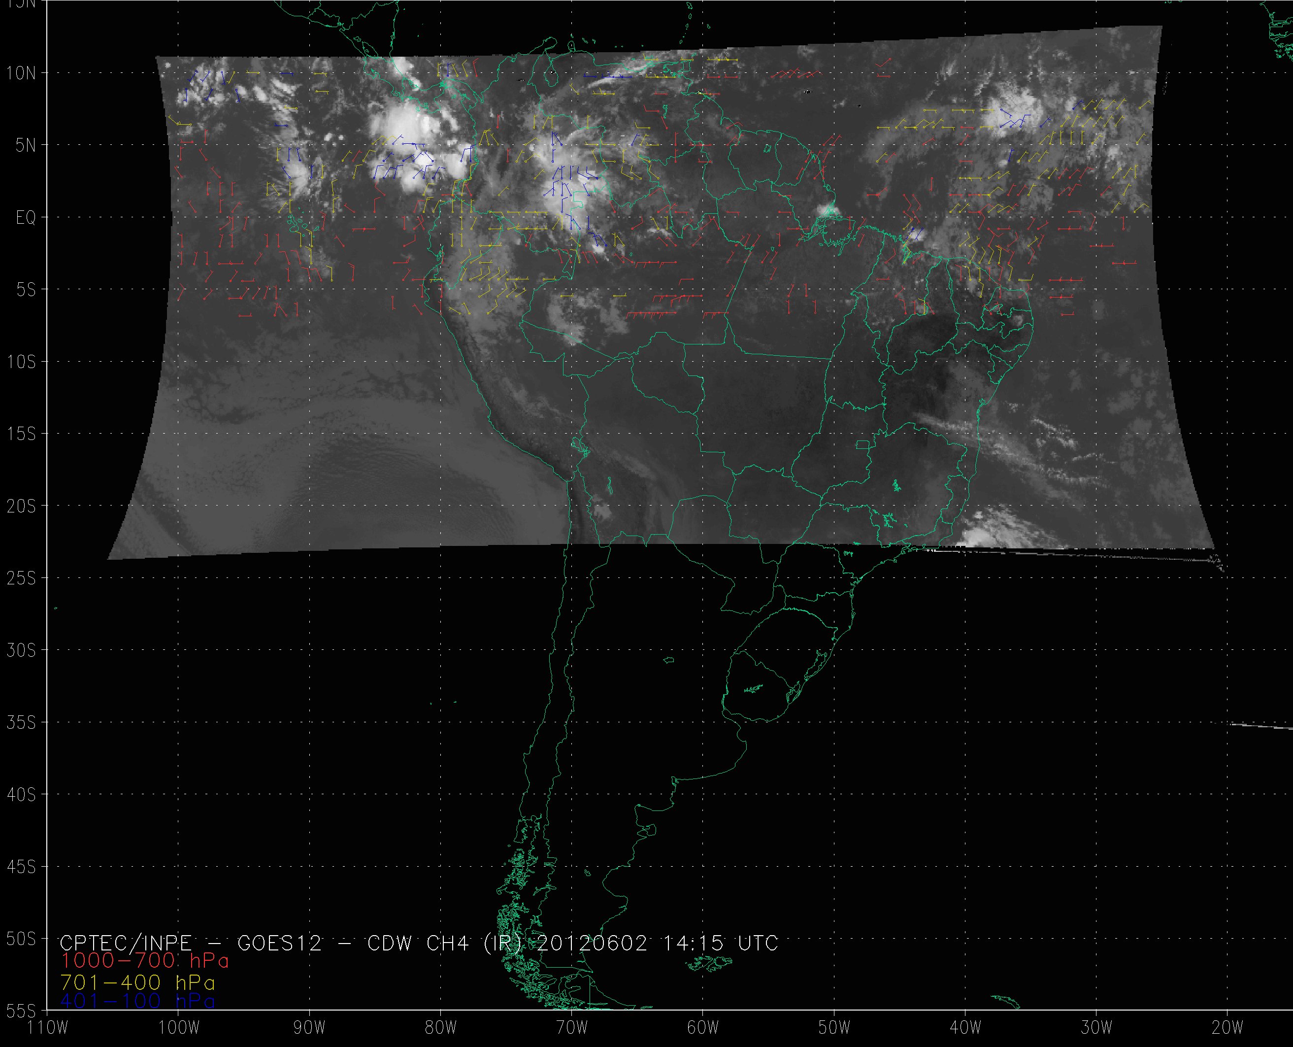Click the 14:15 UTC timestamp in the caption
The height and width of the screenshot is (1047, 1293).
pos(720,942)
